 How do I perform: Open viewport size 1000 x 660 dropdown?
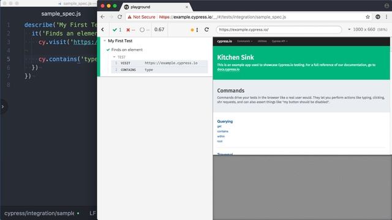tap(367, 29)
